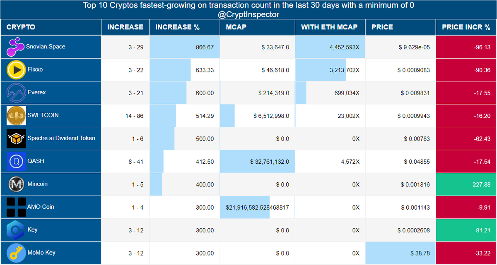497x265 pixels.
Task: Click the Key blue hexagon logo
Action: coord(16,230)
